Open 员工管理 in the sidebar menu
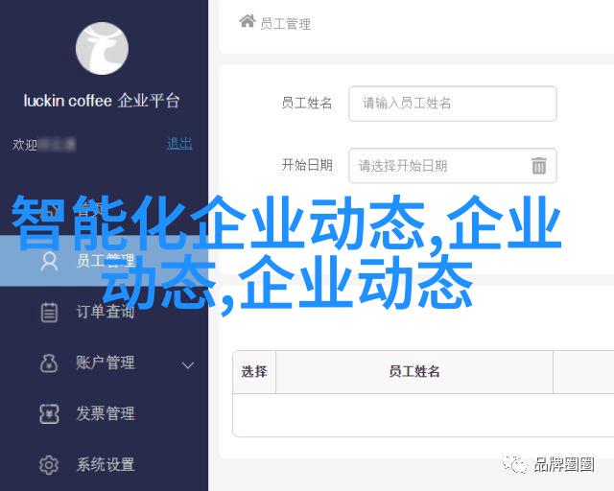The width and height of the screenshot is (614, 491). 104,261
